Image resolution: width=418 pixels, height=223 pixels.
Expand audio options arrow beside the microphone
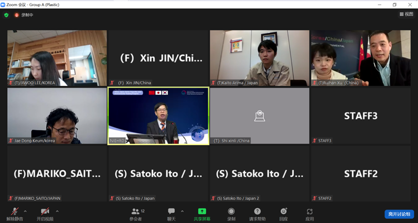tap(25, 211)
